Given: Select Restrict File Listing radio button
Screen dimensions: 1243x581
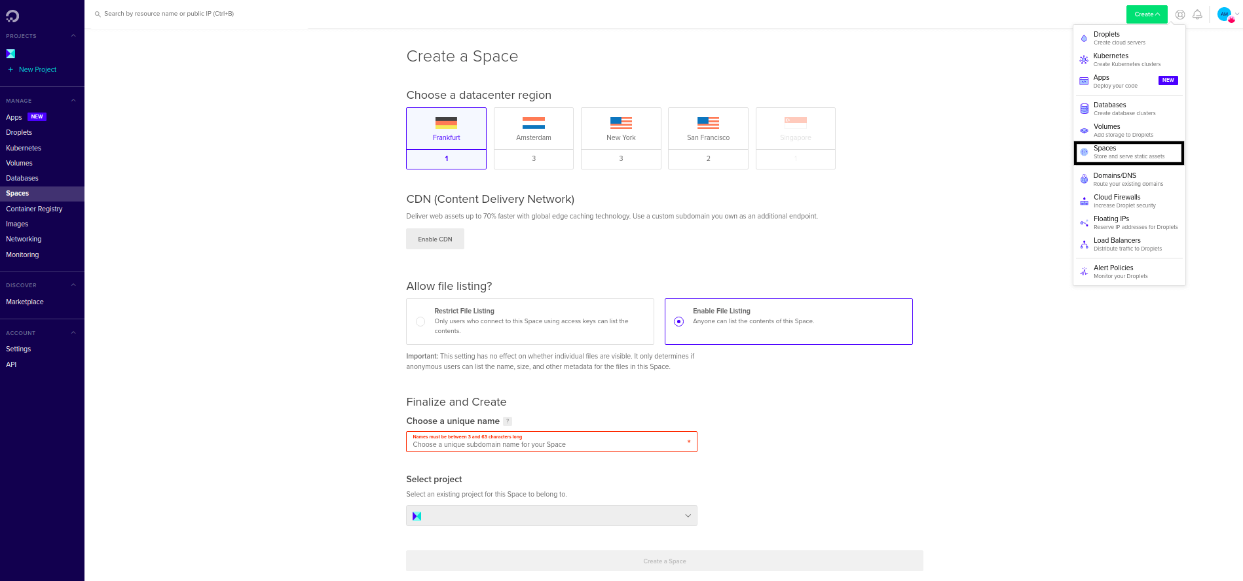Looking at the screenshot, I should click(x=420, y=321).
